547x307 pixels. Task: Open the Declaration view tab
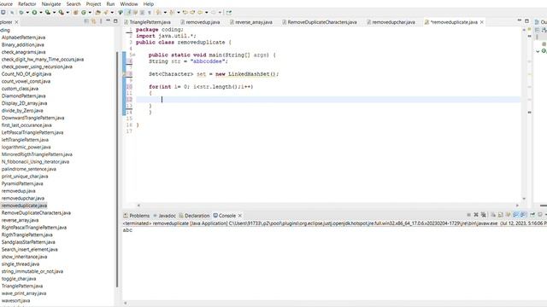(194, 216)
